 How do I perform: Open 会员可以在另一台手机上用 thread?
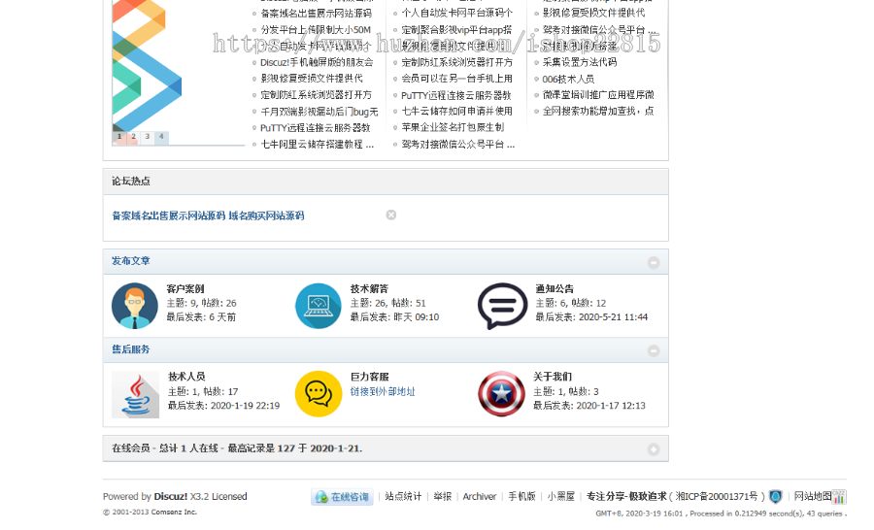pyautogui.click(x=457, y=79)
